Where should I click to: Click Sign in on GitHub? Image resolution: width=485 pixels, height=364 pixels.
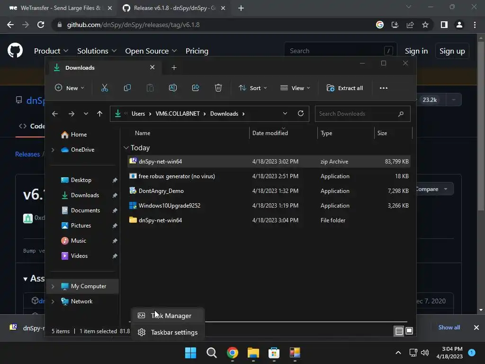click(x=416, y=51)
